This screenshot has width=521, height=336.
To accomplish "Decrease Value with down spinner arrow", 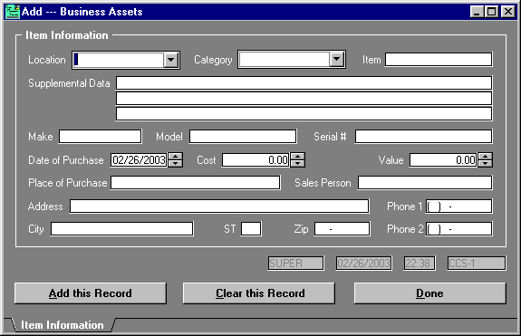I will pyautogui.click(x=485, y=163).
